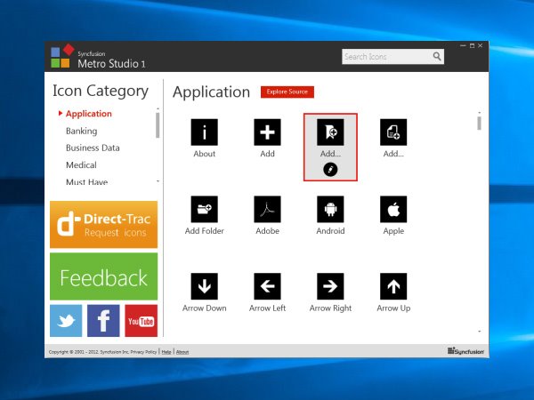
Task: Minimize the Metro Studio window
Action: (463, 45)
